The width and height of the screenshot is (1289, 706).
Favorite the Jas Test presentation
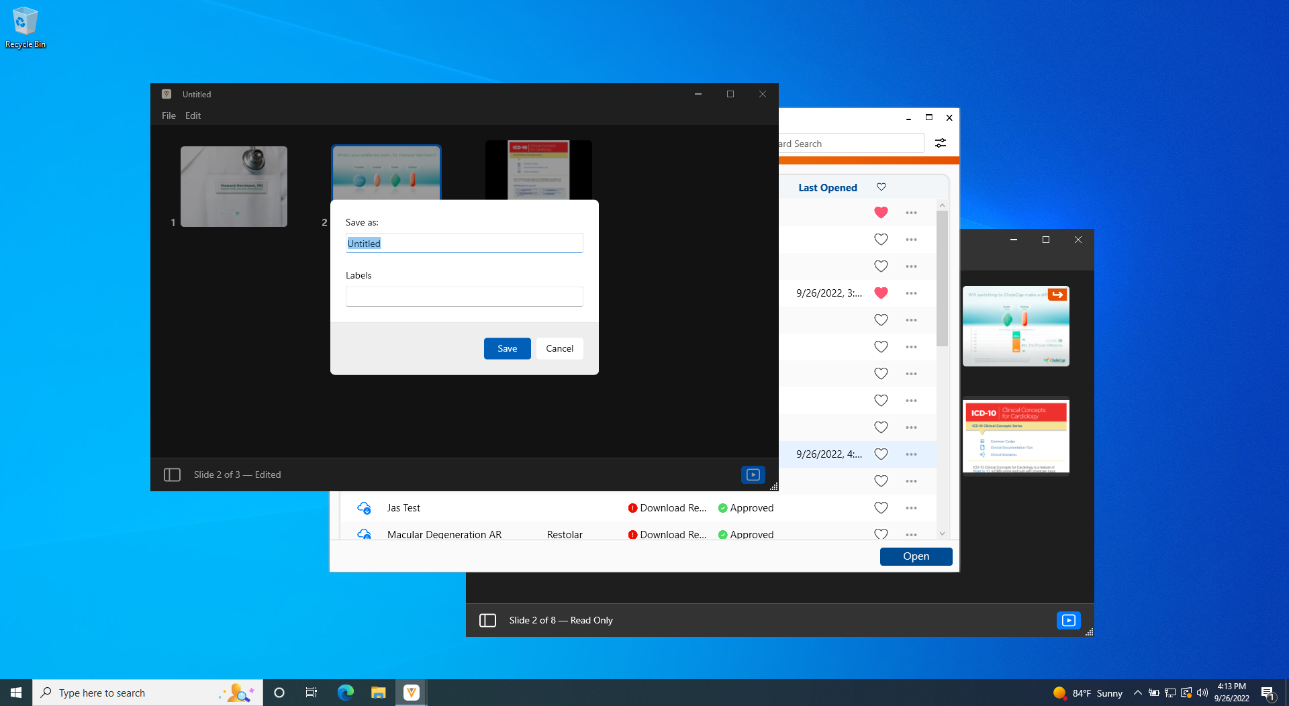point(881,508)
